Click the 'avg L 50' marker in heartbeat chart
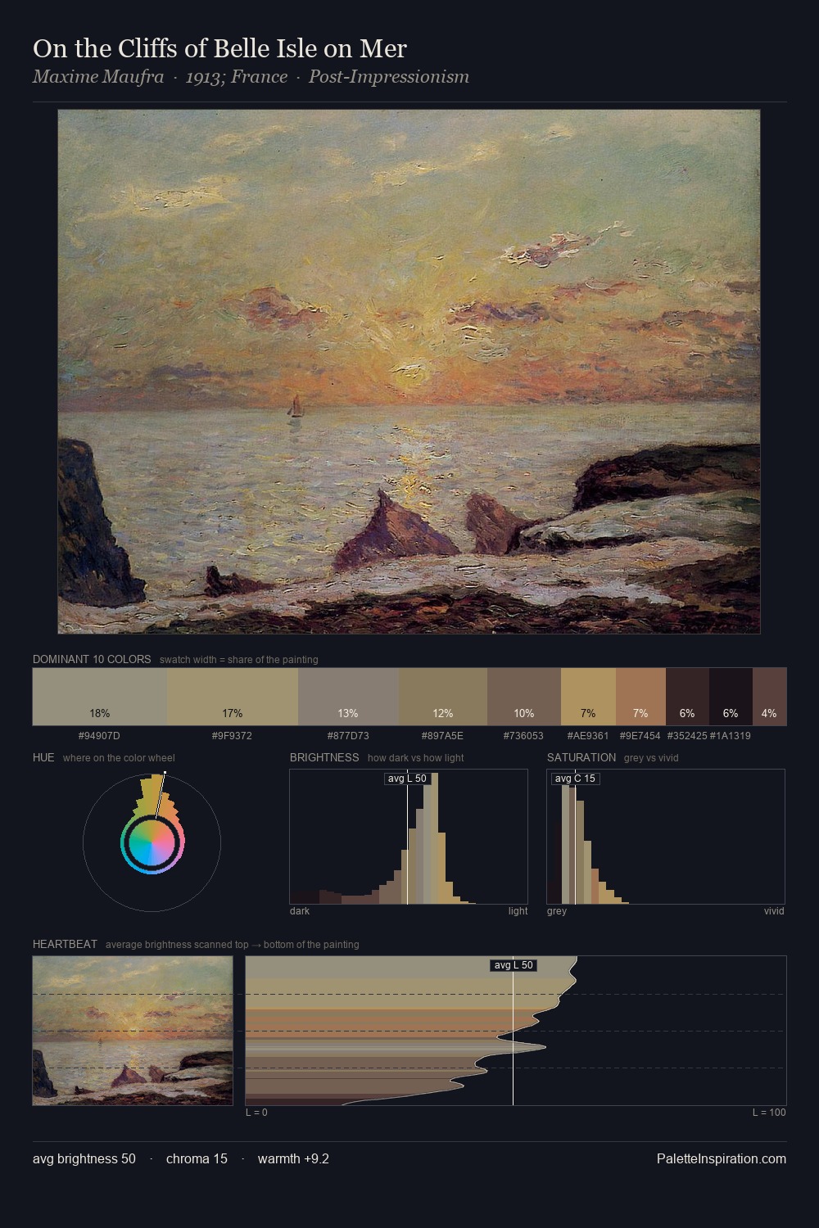Viewport: 819px width, 1228px height. point(514,965)
